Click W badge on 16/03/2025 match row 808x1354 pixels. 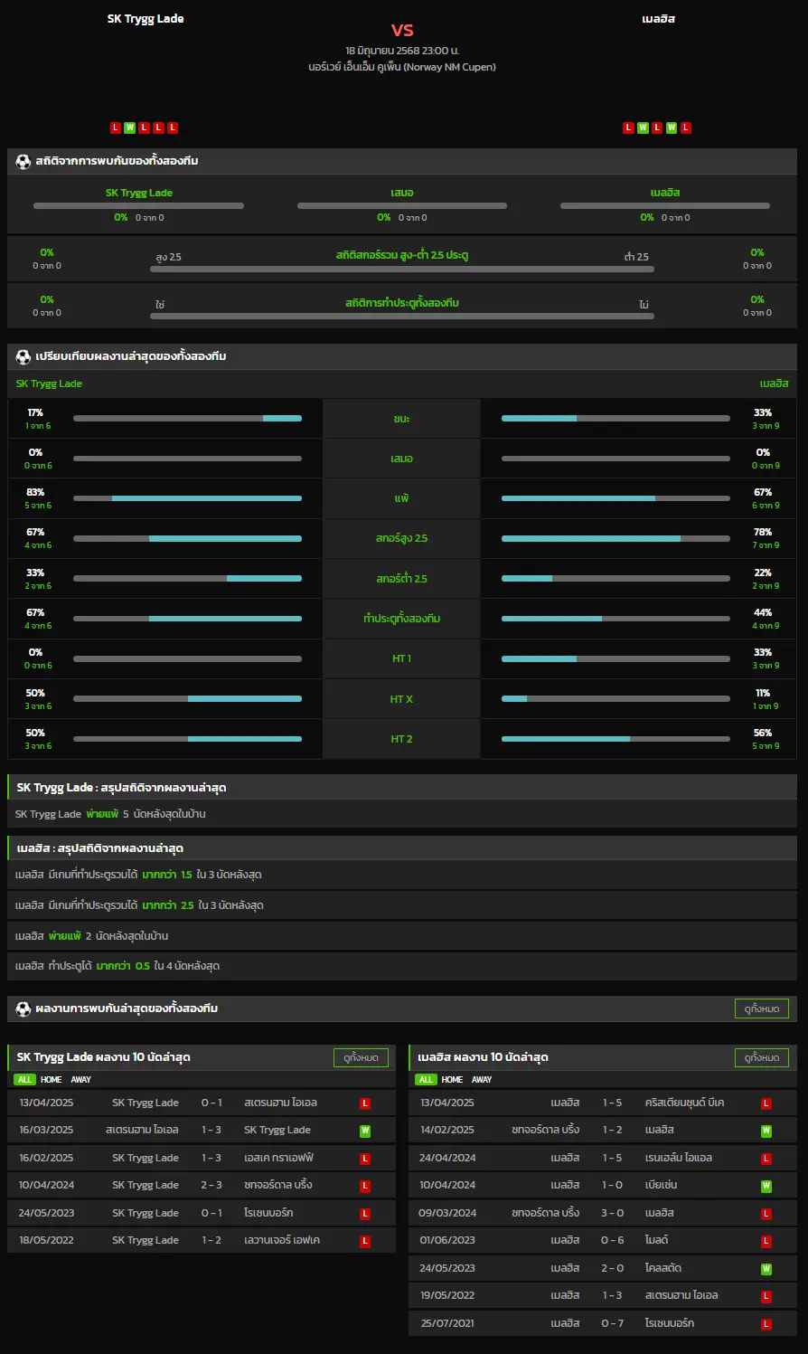(365, 1131)
